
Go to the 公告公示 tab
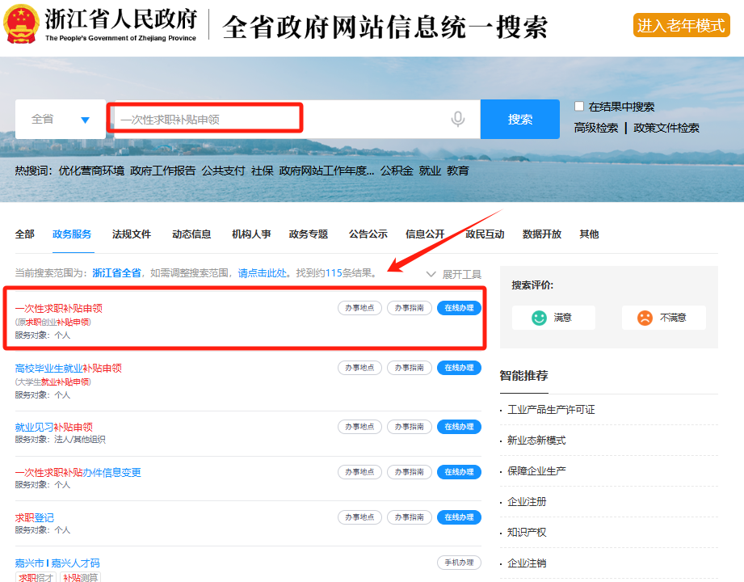click(368, 234)
